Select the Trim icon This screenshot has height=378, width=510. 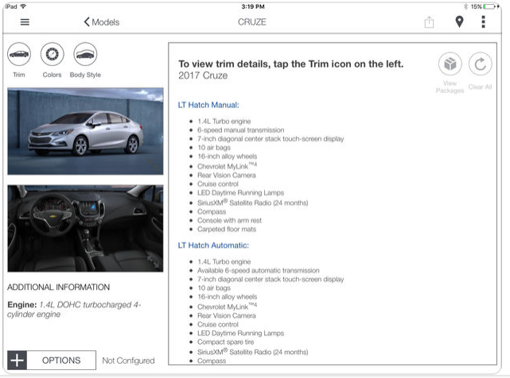19,55
